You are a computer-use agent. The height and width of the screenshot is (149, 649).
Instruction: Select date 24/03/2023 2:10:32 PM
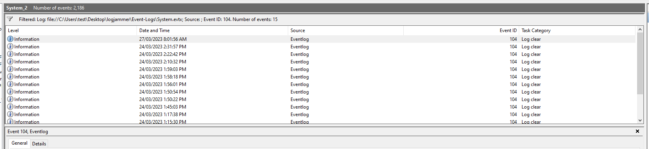pos(163,62)
